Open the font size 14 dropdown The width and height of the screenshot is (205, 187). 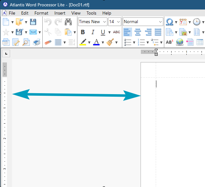point(118,22)
